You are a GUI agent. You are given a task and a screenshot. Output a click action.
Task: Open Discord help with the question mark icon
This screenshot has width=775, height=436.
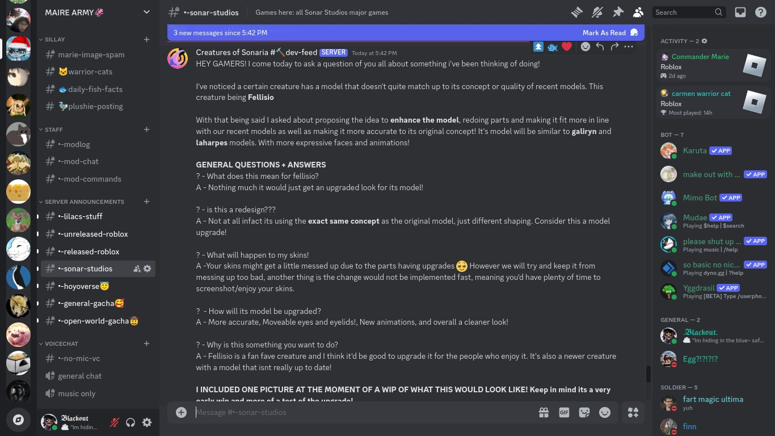coord(761,12)
